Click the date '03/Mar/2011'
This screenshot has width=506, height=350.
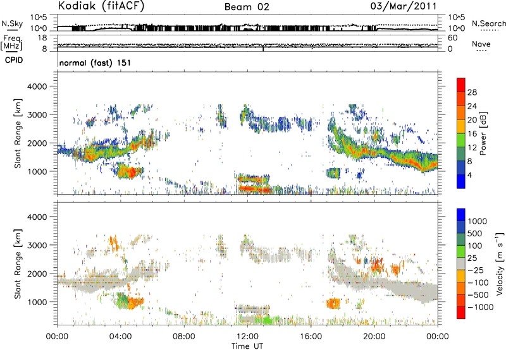404,6
